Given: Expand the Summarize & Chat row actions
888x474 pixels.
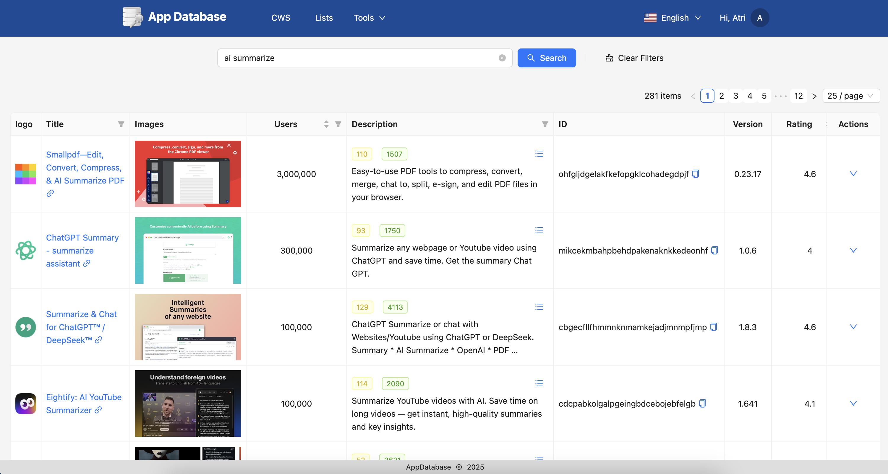Looking at the screenshot, I should click(853, 327).
